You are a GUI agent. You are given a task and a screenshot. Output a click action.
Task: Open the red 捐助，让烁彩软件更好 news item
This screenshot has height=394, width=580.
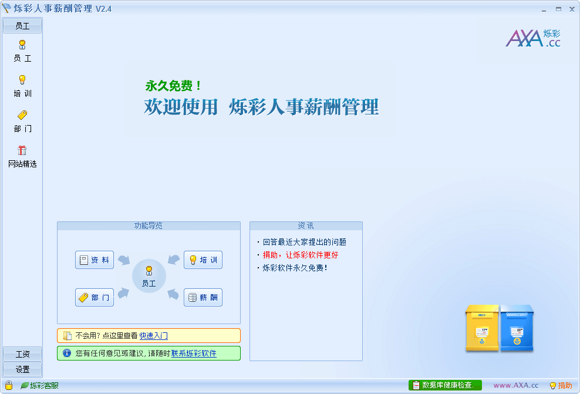pos(300,255)
